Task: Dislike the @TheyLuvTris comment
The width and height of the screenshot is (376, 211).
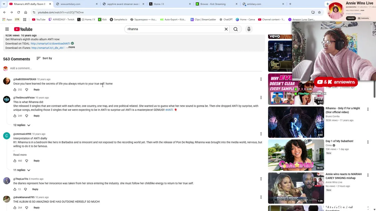Action: click(x=25, y=189)
